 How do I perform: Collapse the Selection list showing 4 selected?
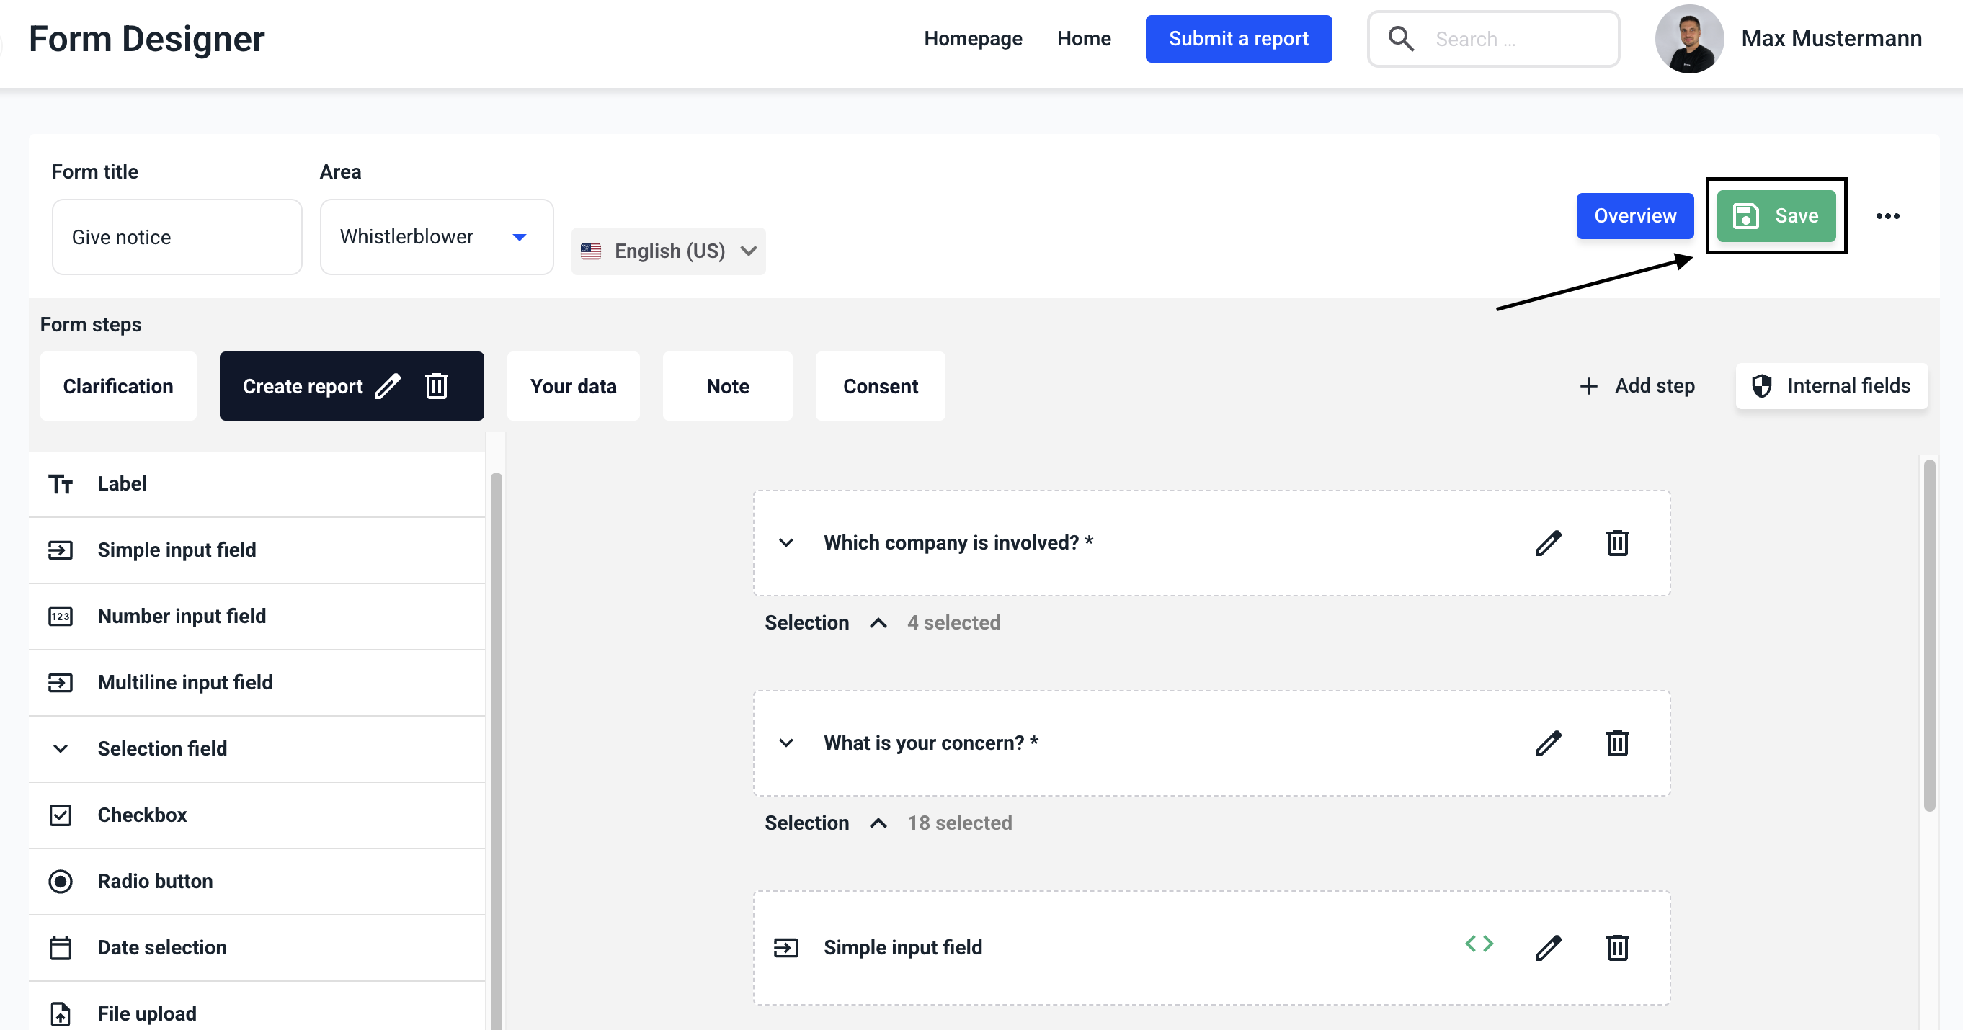coord(878,623)
